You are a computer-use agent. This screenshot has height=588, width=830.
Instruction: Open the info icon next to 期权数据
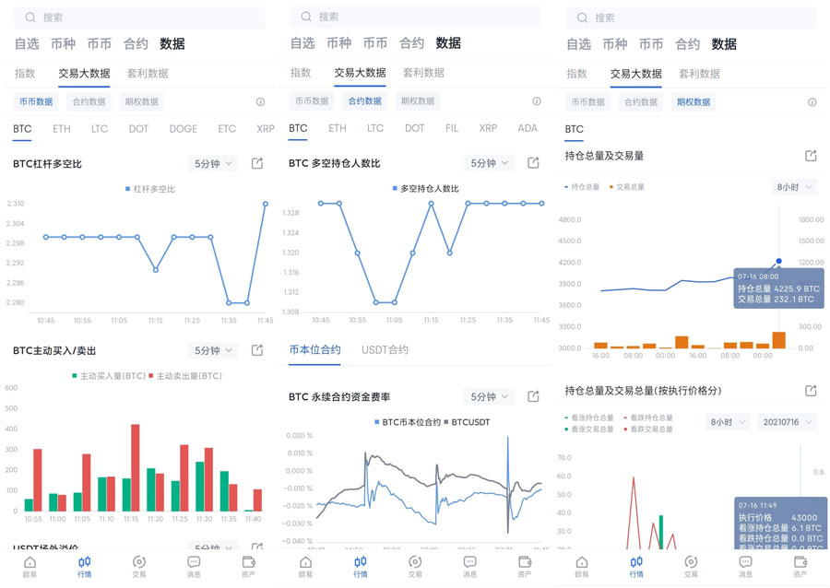pos(812,102)
